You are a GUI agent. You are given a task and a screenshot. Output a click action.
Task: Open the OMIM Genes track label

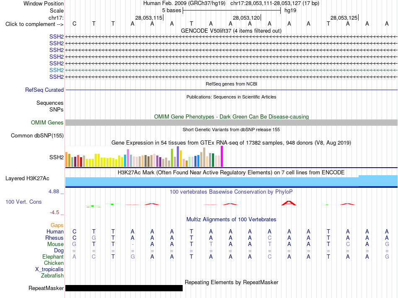pos(47,123)
